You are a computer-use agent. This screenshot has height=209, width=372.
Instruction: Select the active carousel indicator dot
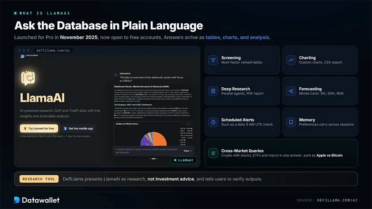coord(154,159)
